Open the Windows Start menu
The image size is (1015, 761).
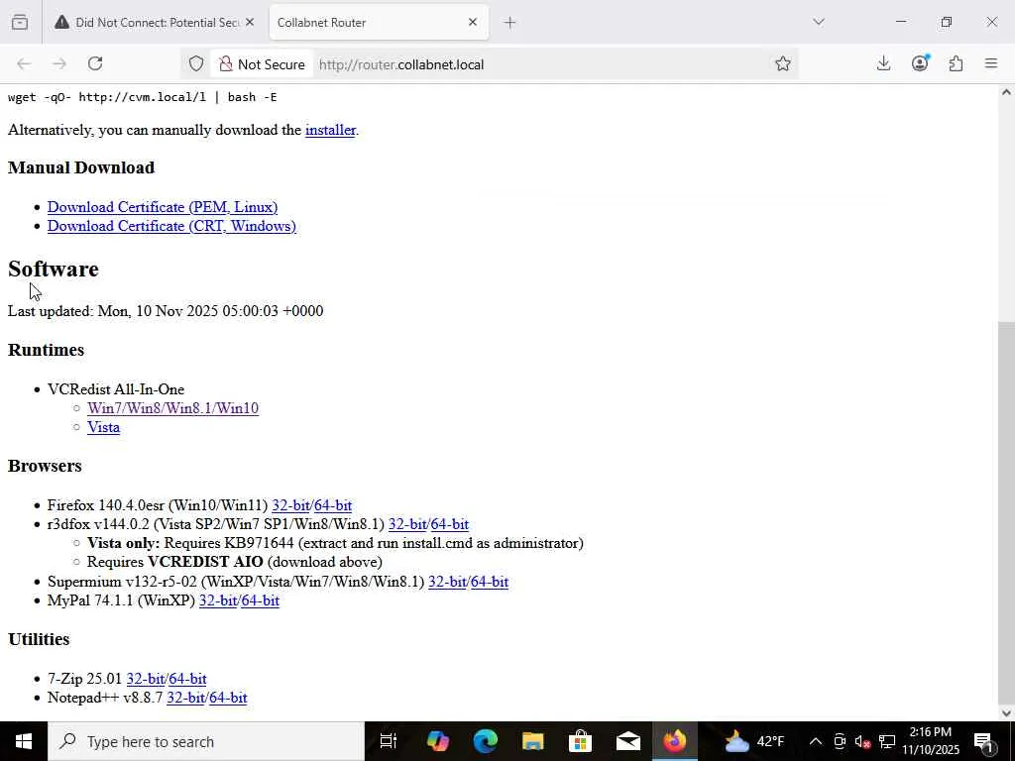[24, 741]
